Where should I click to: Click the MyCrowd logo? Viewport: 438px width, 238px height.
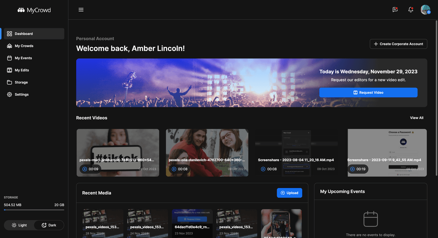[x=34, y=10]
